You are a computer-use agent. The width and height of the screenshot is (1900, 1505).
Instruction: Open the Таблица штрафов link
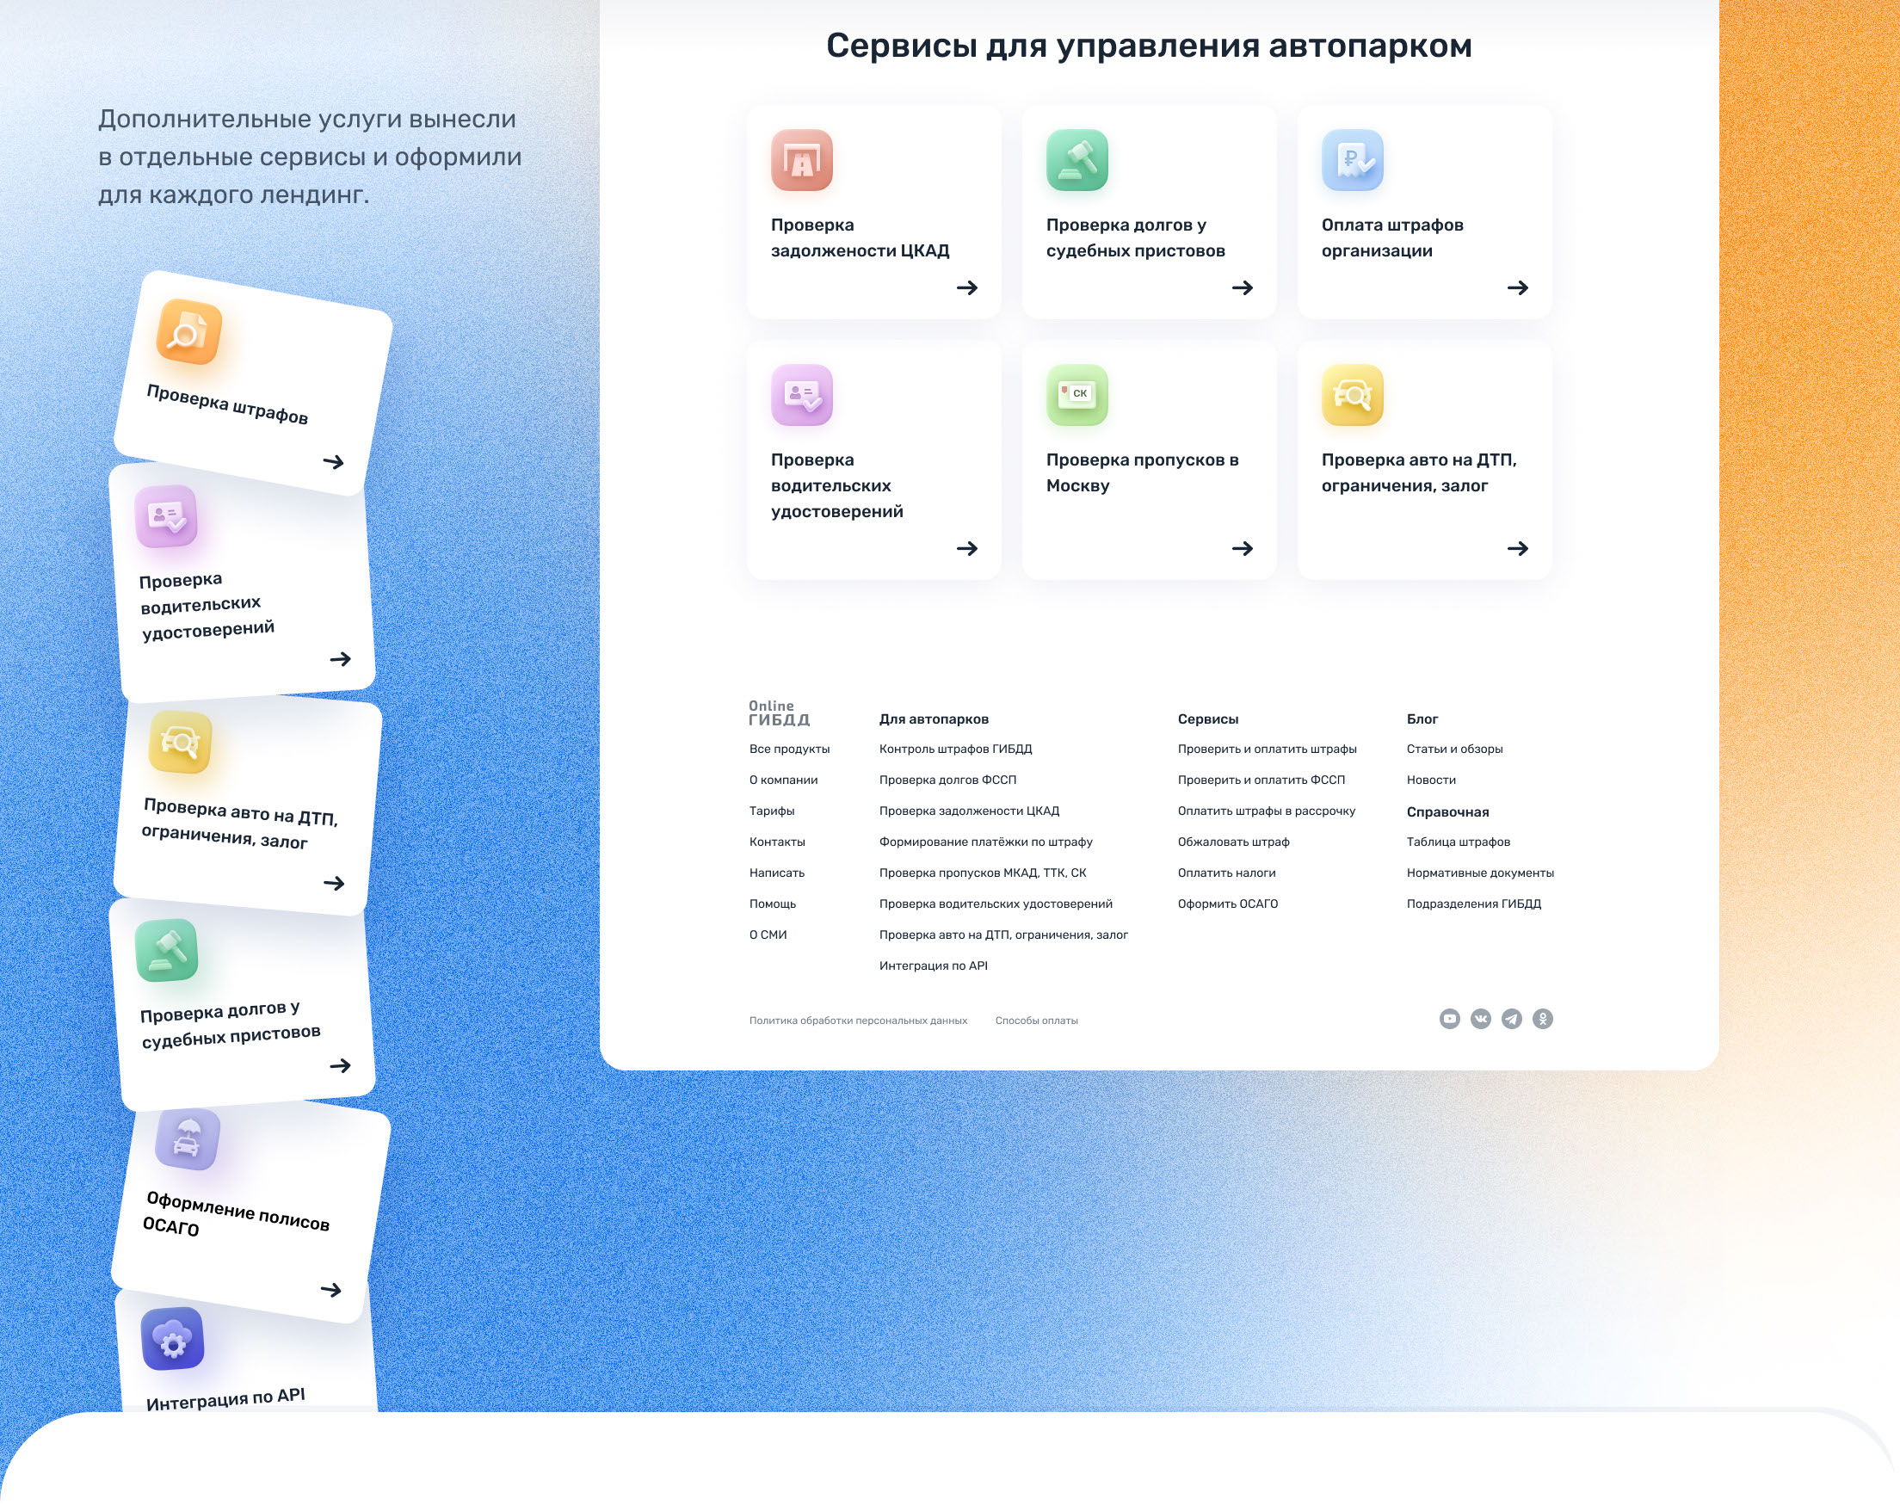(1458, 842)
